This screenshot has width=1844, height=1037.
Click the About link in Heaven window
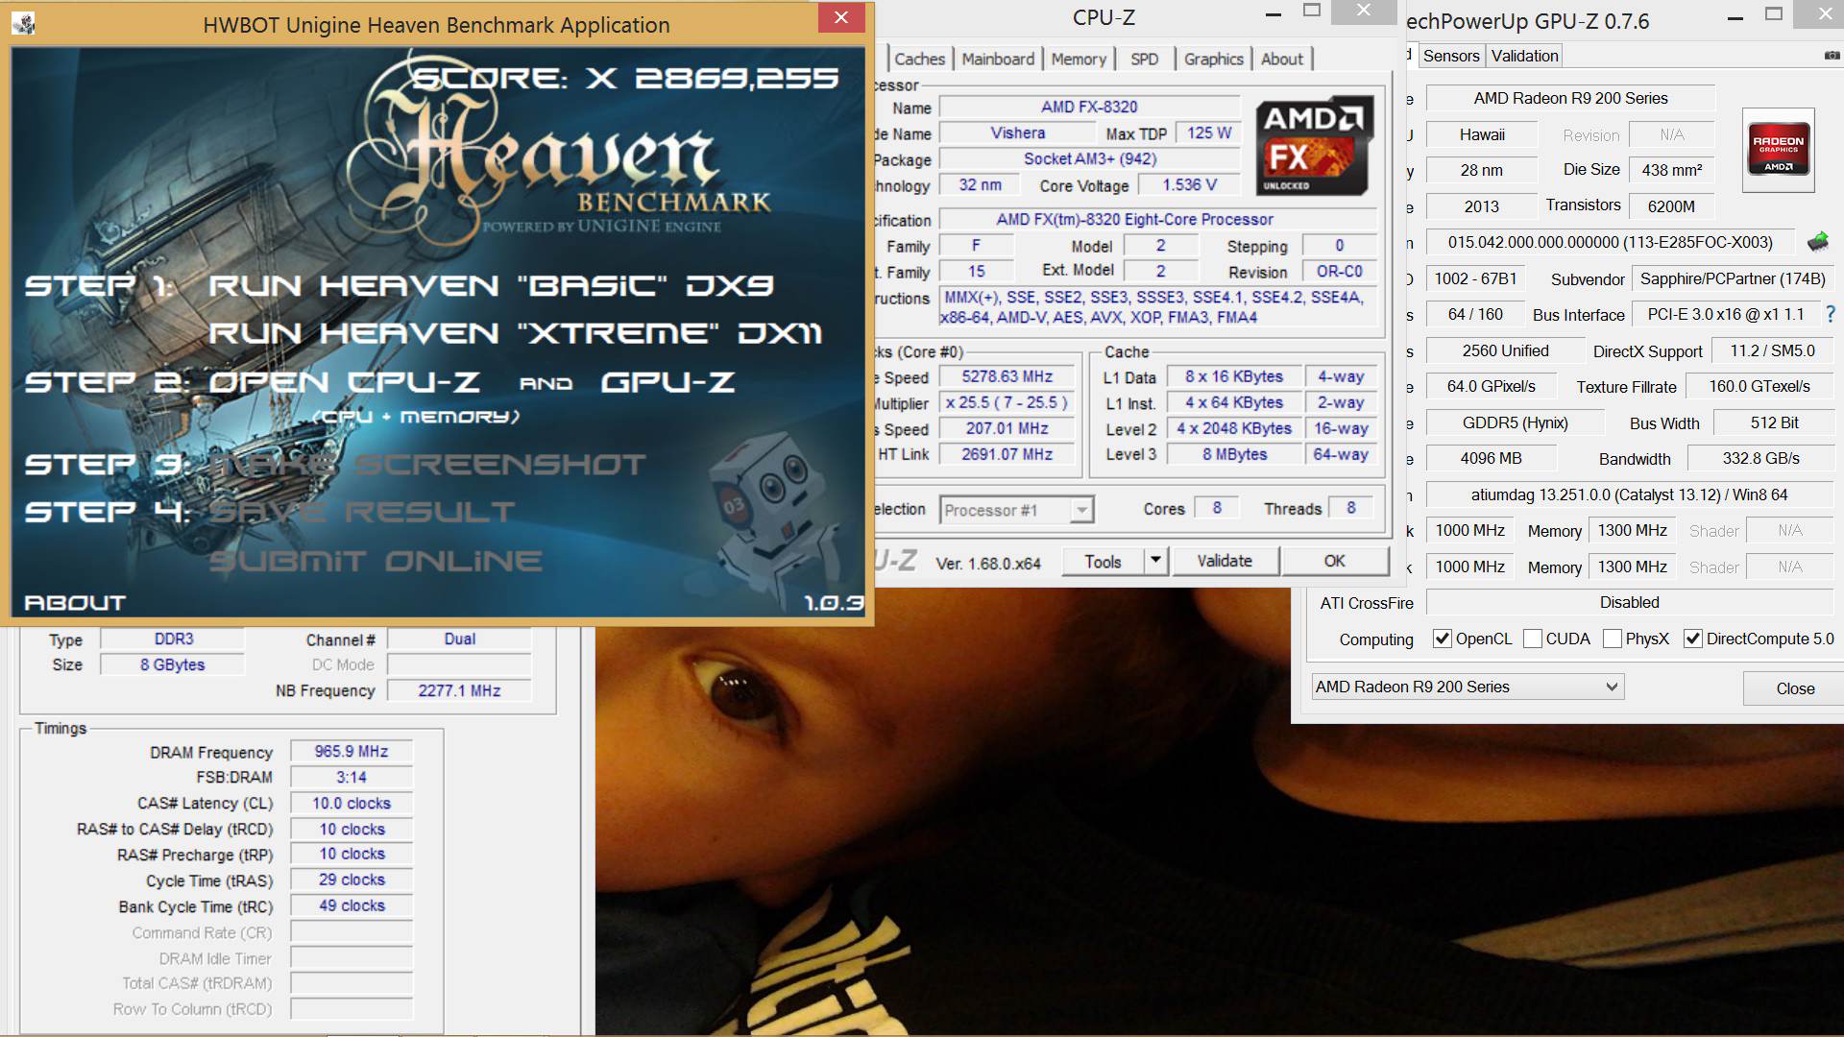[75, 603]
